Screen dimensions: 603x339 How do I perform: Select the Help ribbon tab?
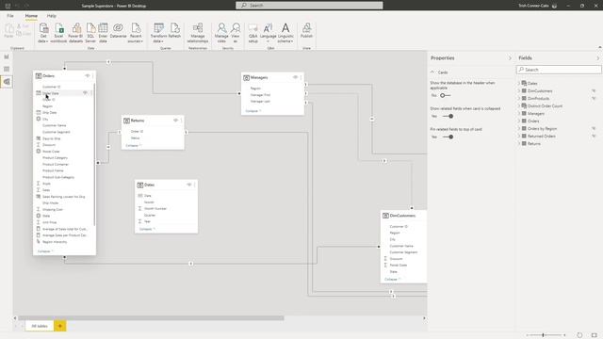[x=52, y=16]
